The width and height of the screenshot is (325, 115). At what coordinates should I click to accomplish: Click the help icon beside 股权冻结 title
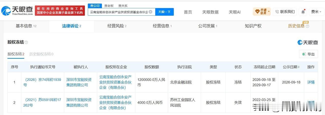[x=26, y=42]
